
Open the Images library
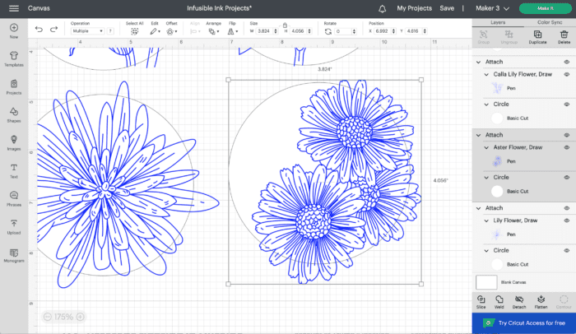pos(14,142)
